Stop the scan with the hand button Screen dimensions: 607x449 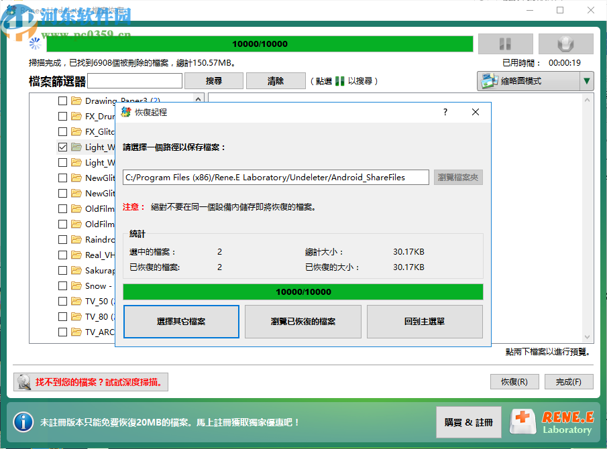pyautogui.click(x=565, y=44)
